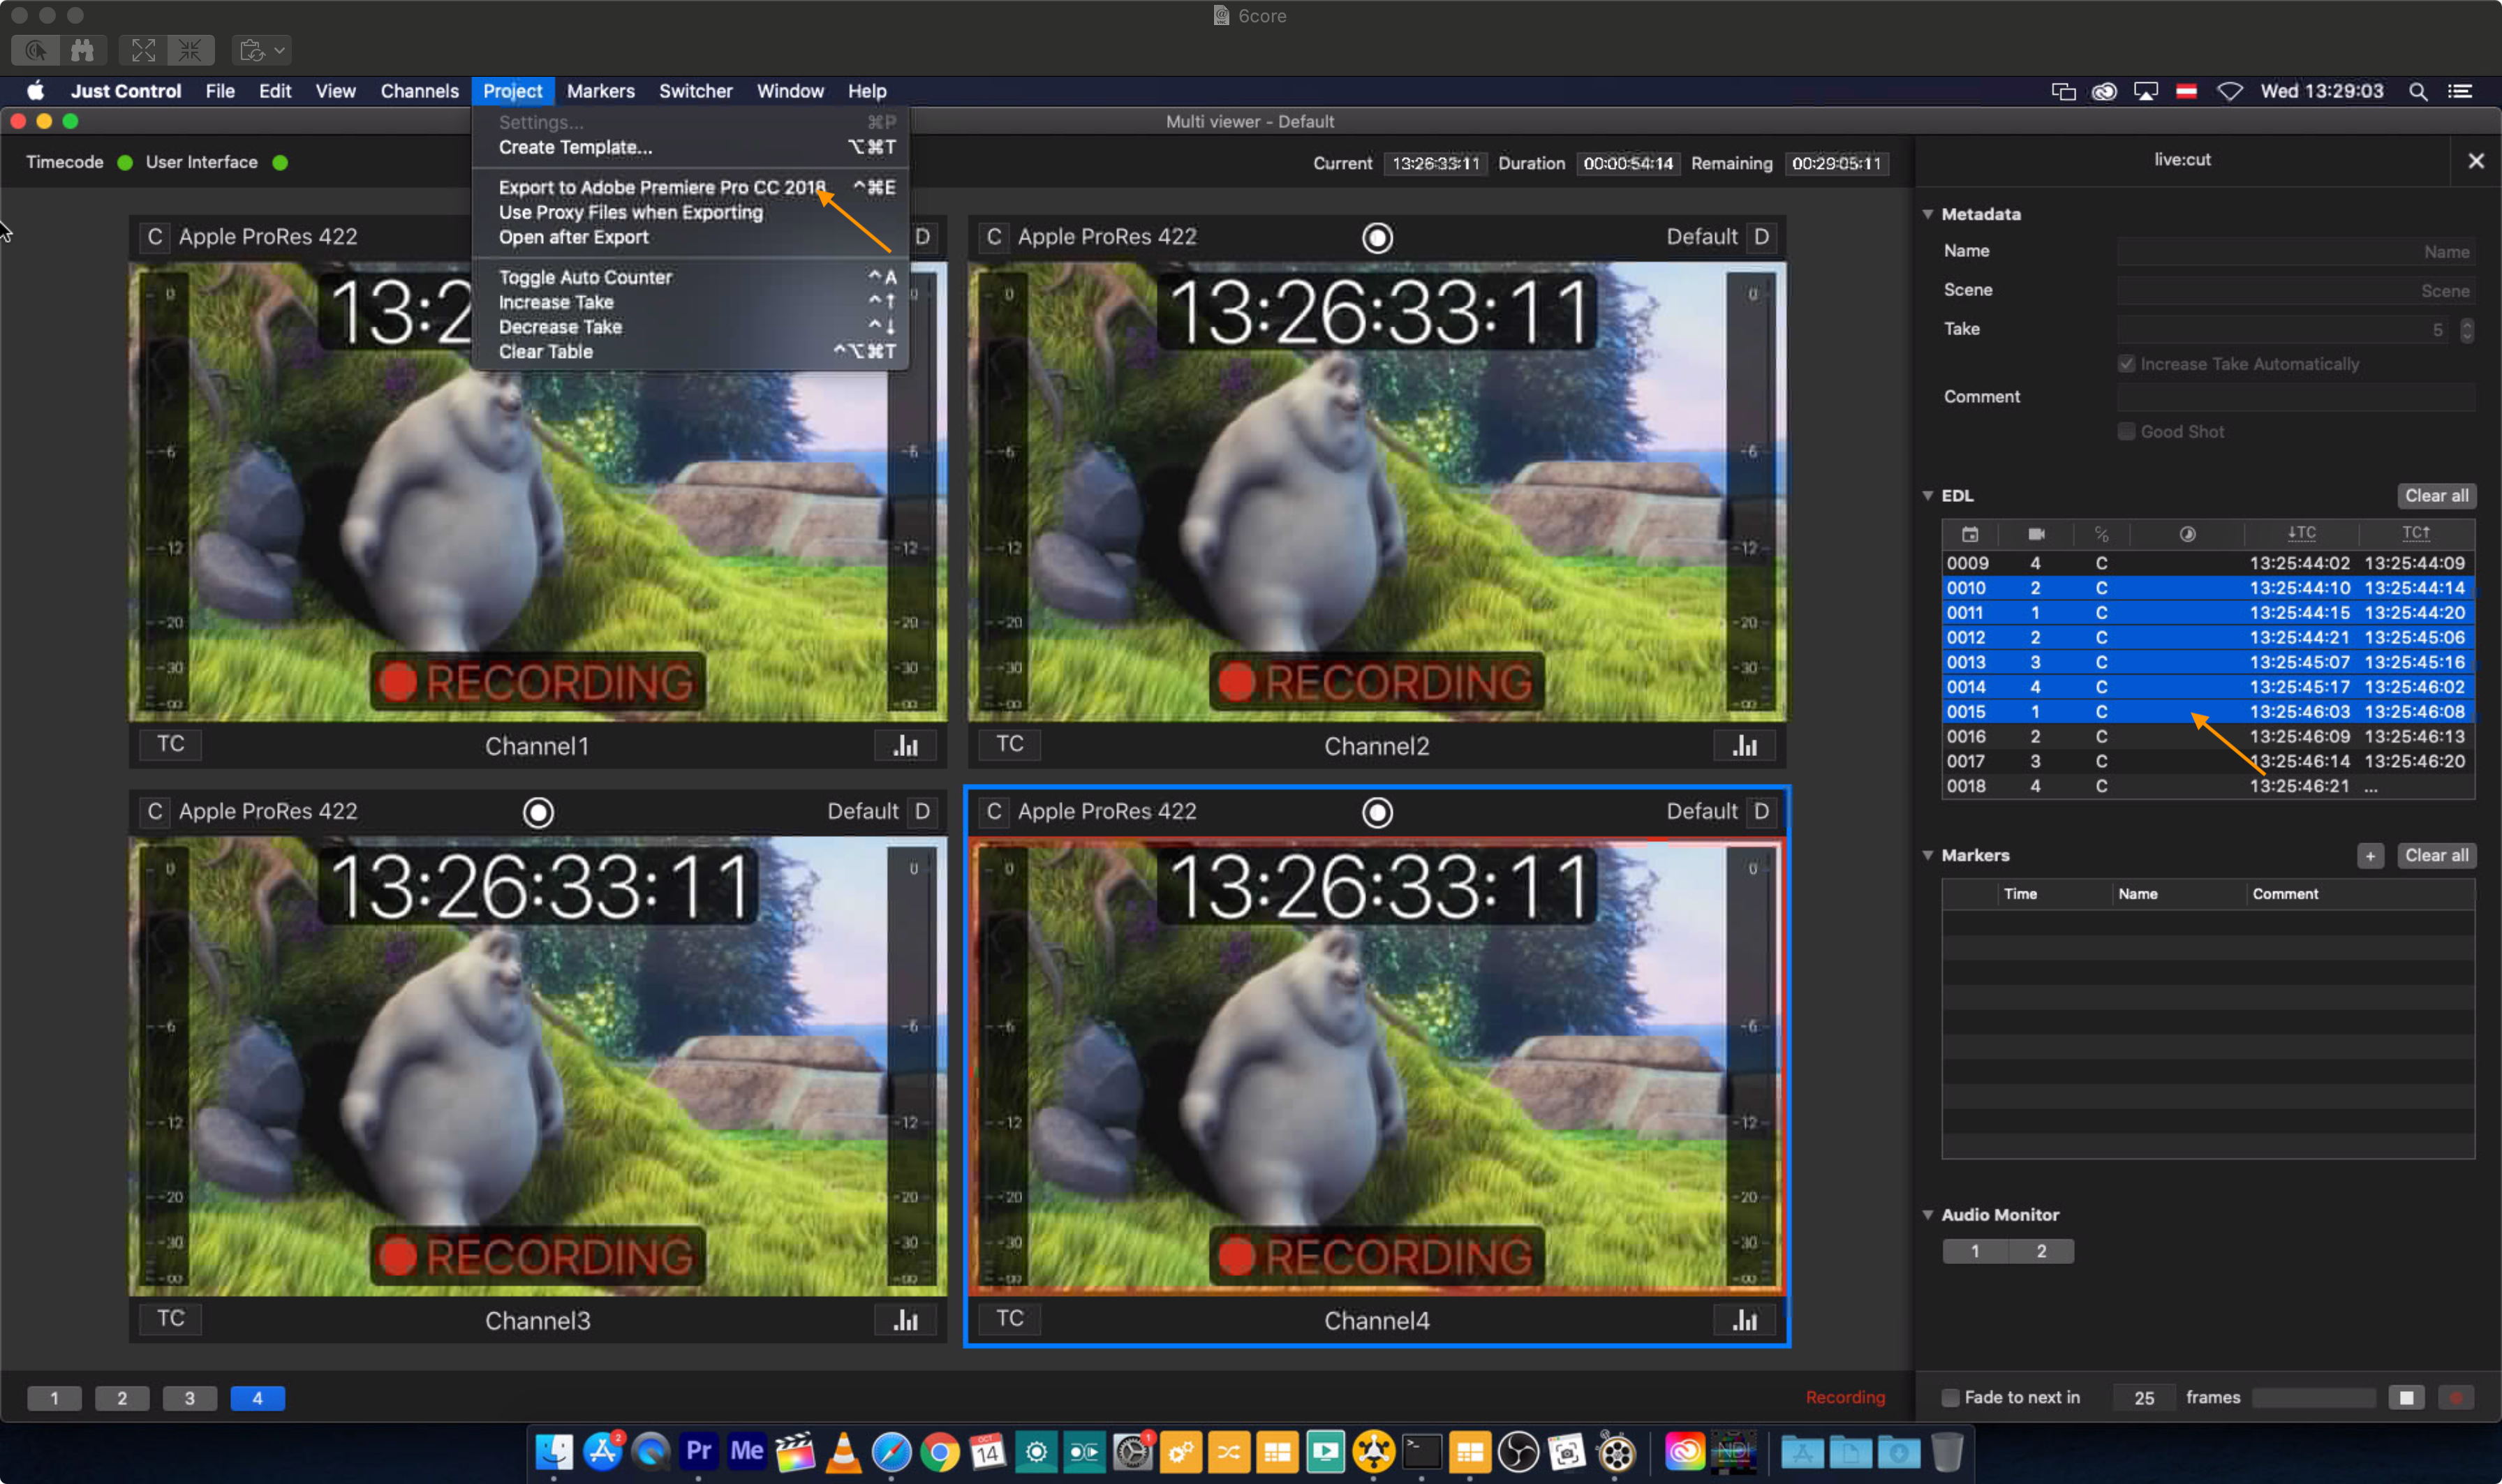Switch to camera 1 button at bottom
This screenshot has height=1484, width=2502.
click(54, 1398)
